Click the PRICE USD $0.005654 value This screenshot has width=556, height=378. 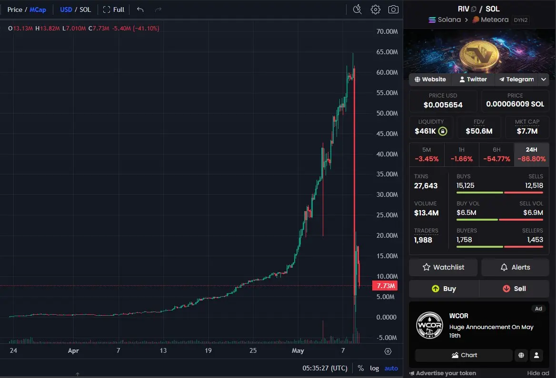tap(443, 105)
